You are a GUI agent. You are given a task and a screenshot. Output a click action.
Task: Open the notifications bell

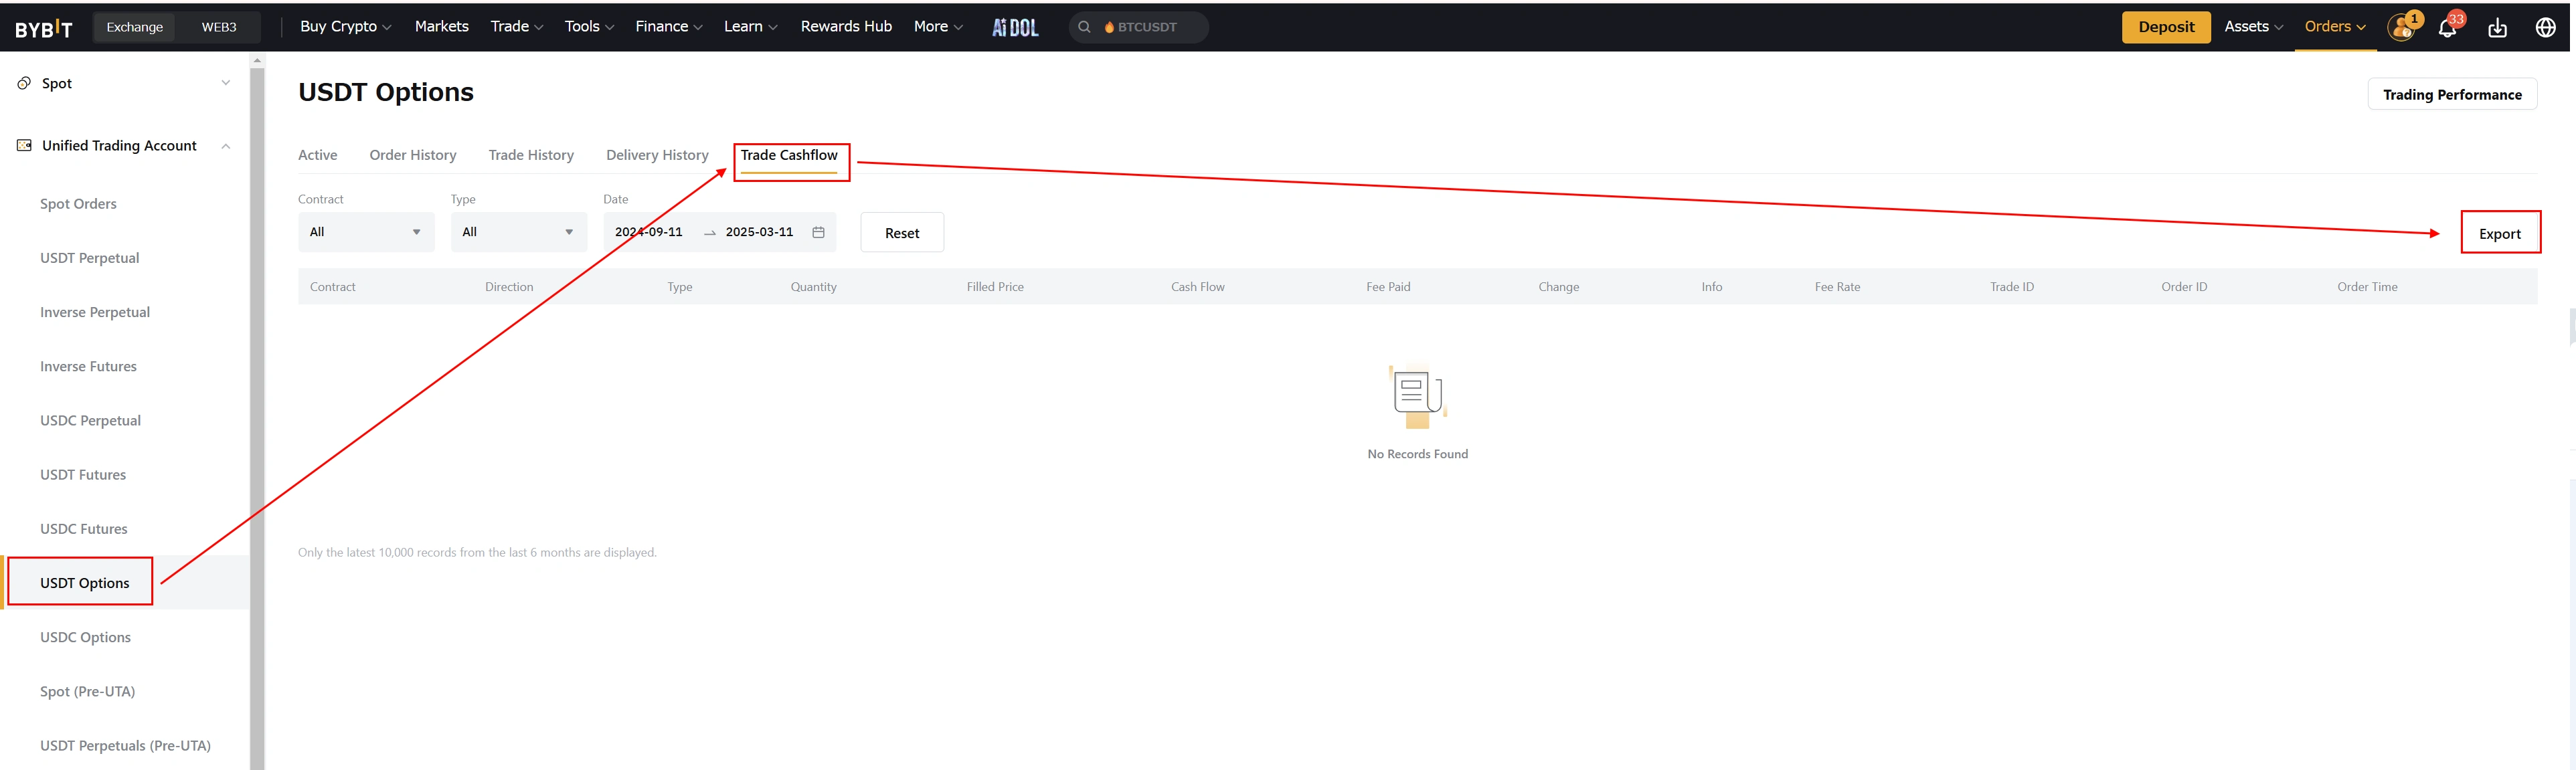[2447, 27]
